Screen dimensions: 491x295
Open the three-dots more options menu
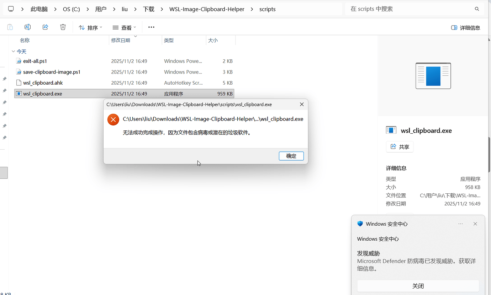151,27
